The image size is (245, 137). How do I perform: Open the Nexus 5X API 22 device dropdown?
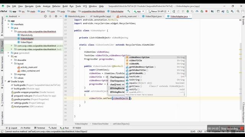(x=158, y=11)
